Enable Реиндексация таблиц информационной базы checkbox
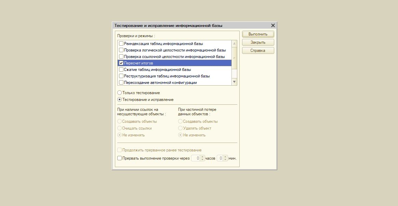 pos(121,44)
